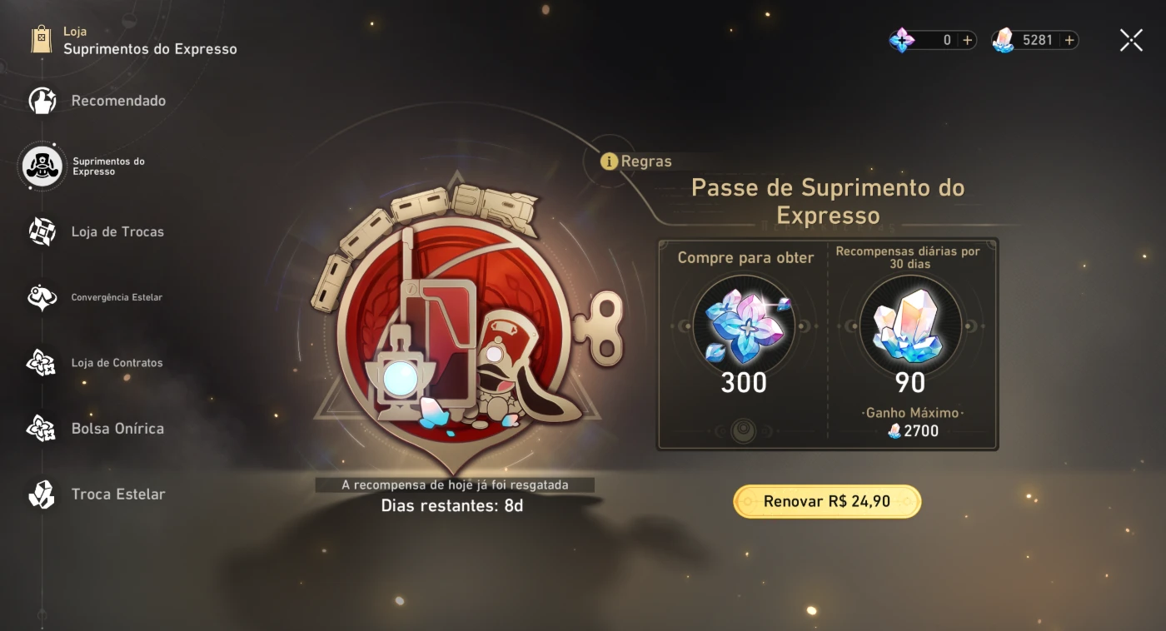Click the Regras info icon
Viewport: 1166px width, 631px height.
pos(609,161)
